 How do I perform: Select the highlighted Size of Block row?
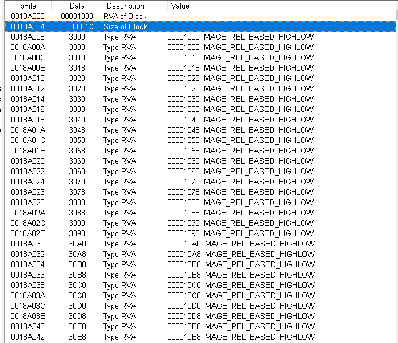tap(200, 26)
